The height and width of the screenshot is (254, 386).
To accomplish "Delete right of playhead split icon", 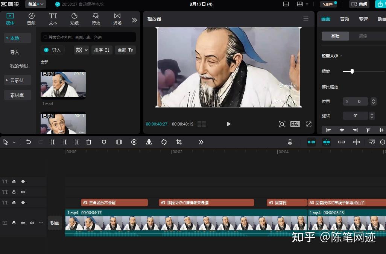I will 76,142.
